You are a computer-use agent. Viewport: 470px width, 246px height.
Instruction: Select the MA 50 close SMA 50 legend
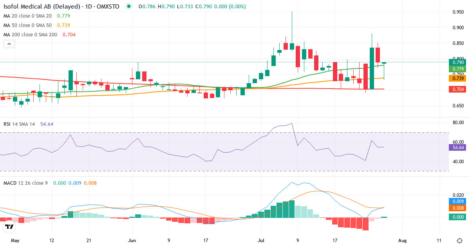pos(28,25)
